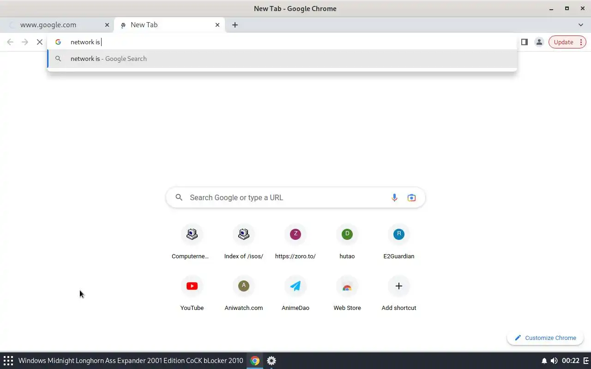Screen dimensions: 591x369
Task: Select the "network is - Google Search" suggestion
Action: (282, 59)
